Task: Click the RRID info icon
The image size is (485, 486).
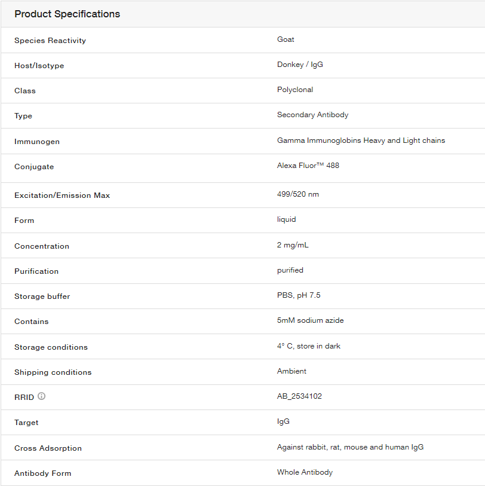Action: tap(41, 396)
